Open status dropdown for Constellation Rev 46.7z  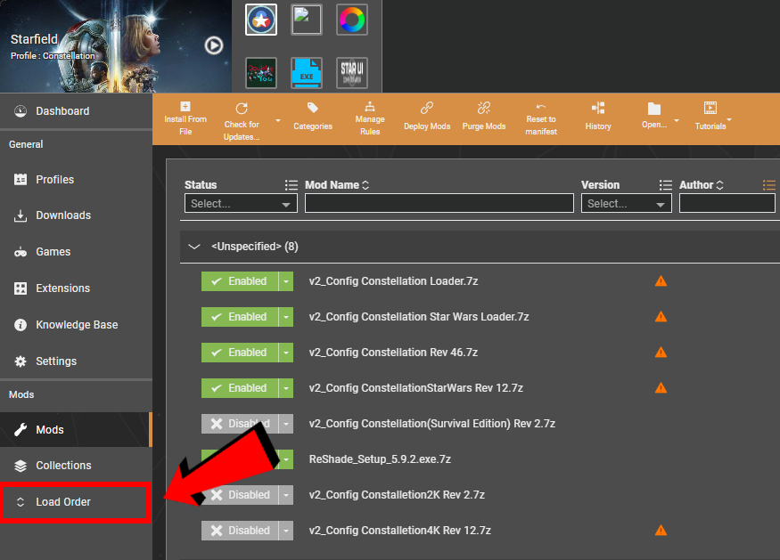(286, 353)
